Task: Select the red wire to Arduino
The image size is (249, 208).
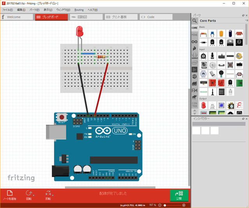Action: click(x=101, y=89)
